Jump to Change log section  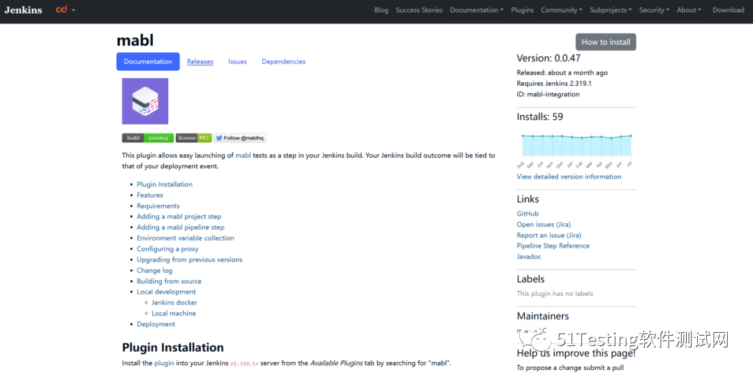click(155, 270)
